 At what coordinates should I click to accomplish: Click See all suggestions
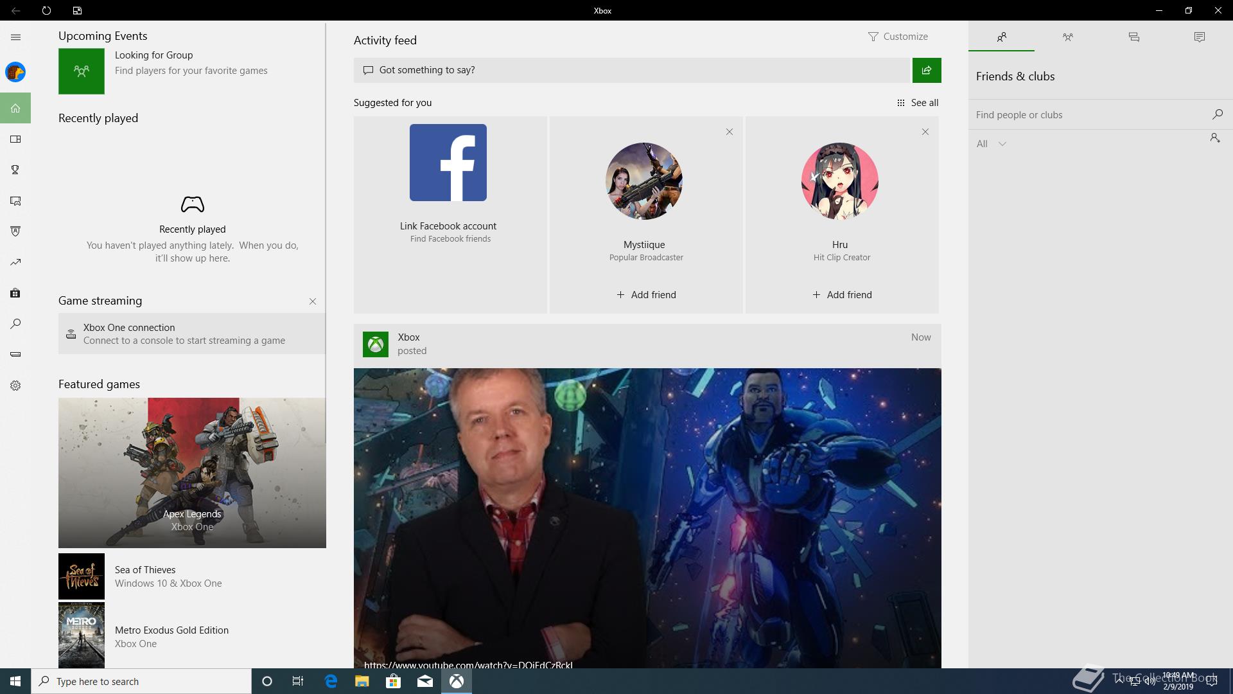click(918, 103)
